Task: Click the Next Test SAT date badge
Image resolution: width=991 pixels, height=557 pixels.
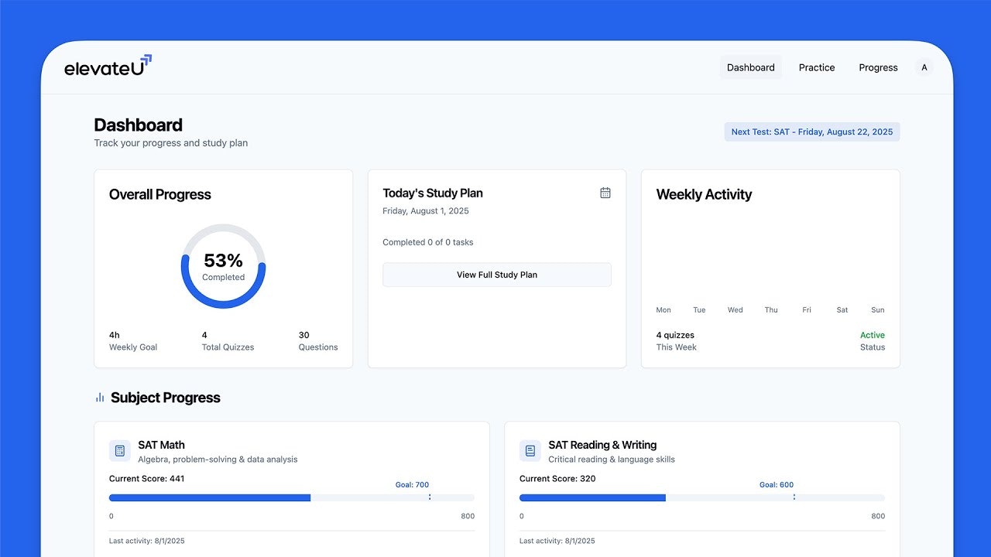Action: point(812,132)
